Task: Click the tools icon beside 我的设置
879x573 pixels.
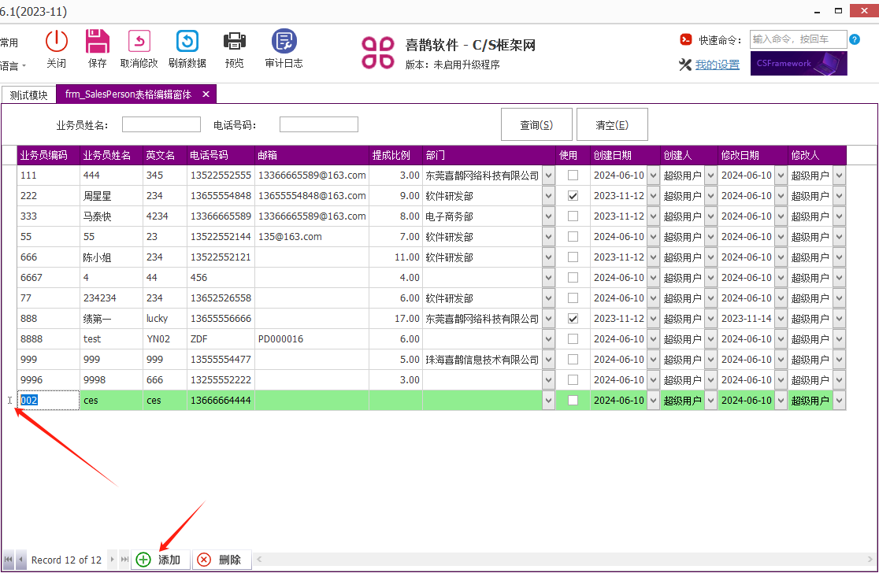Action: tap(685, 65)
